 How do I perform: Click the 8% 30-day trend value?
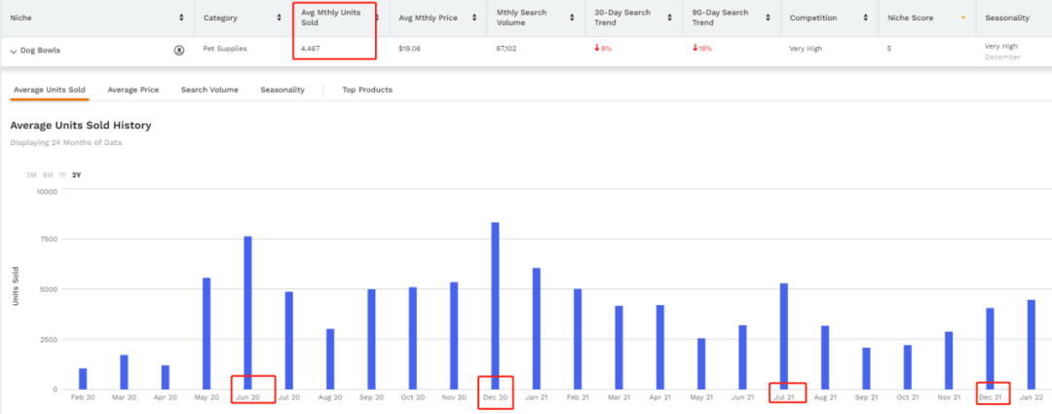(x=603, y=49)
